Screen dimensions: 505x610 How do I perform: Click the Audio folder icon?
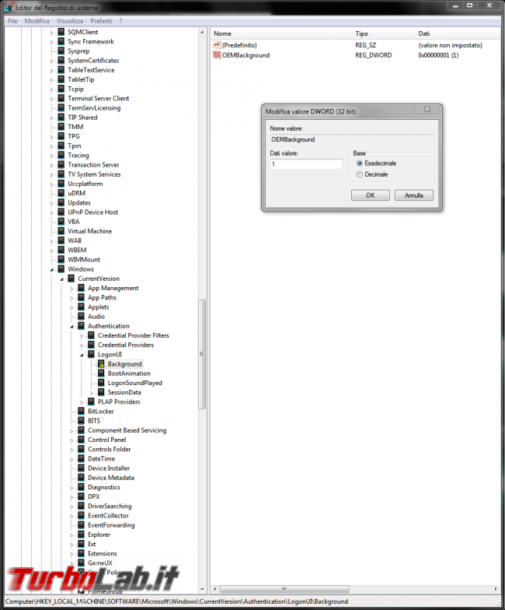point(81,316)
